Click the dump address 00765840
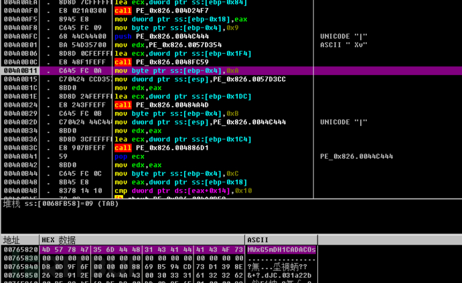The height and width of the screenshot is (283, 462). [21, 267]
